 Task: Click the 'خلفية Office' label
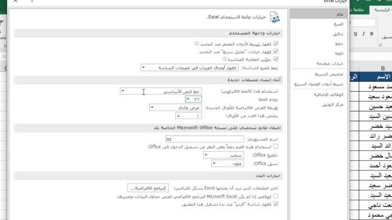click(x=265, y=155)
